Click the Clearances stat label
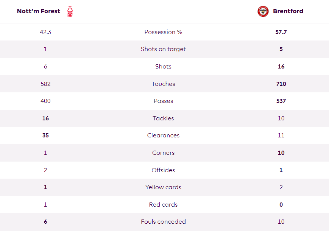329x232 pixels. coord(163,135)
